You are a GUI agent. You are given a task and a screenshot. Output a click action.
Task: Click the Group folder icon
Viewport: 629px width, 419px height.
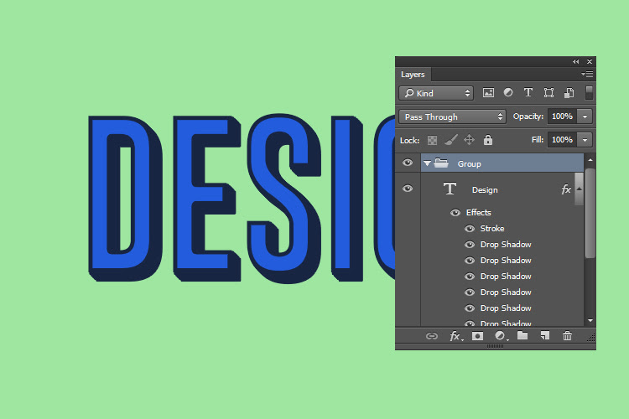pos(441,163)
